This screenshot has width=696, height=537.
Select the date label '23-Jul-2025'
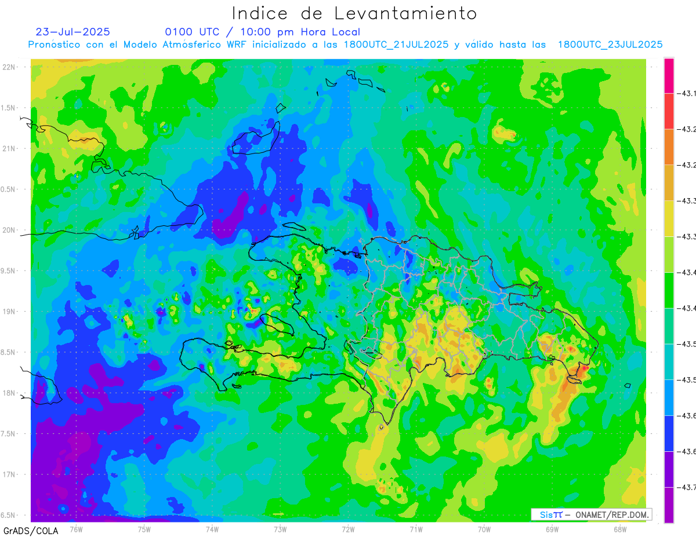click(72, 32)
